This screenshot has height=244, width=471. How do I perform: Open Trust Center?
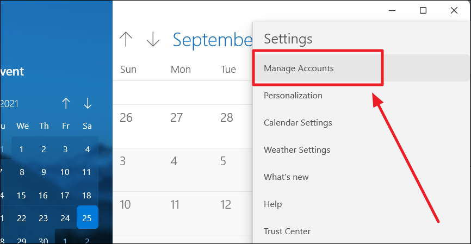(x=287, y=232)
